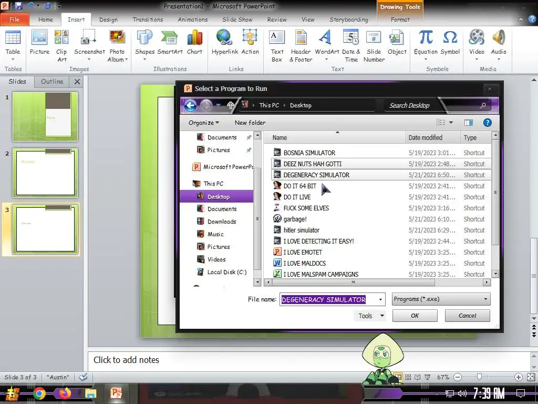The height and width of the screenshot is (404, 538).
Task: Insert a Symbol
Action: [x=450, y=43]
